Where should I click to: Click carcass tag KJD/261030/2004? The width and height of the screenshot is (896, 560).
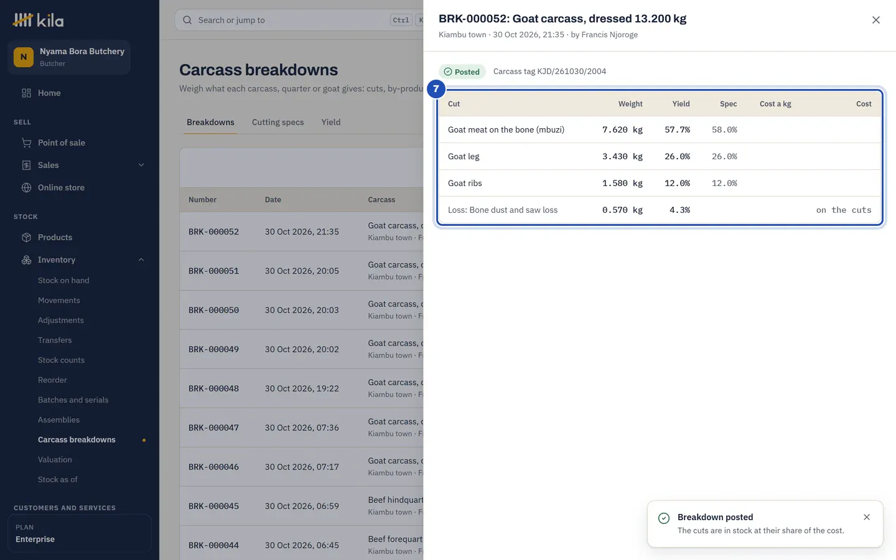549,72
